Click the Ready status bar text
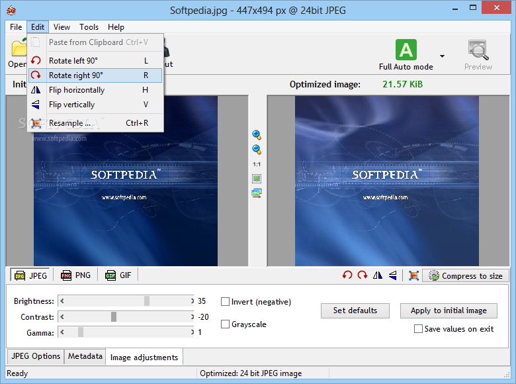This screenshot has height=384, width=516. click(x=17, y=373)
